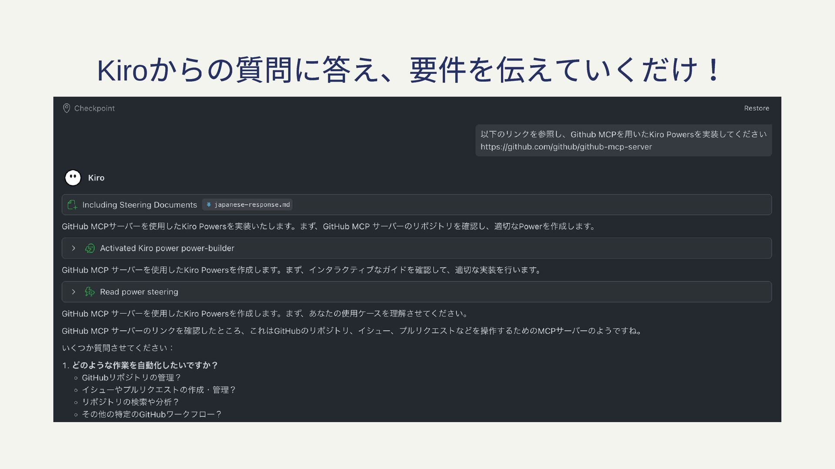Screen dimensions: 835x469
Task: Click the Restore button
Action: 756,108
